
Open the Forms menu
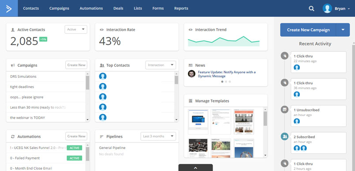(x=158, y=8)
